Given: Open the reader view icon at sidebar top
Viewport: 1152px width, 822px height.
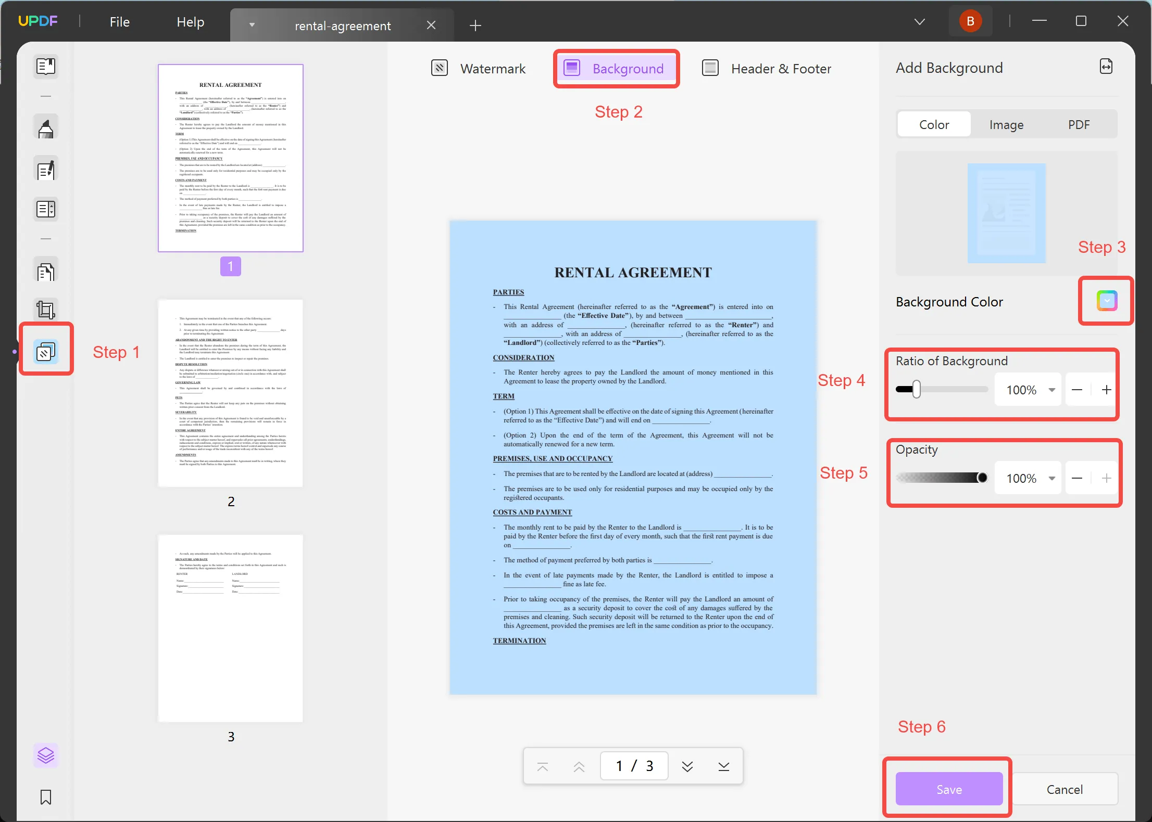Looking at the screenshot, I should pos(45,66).
